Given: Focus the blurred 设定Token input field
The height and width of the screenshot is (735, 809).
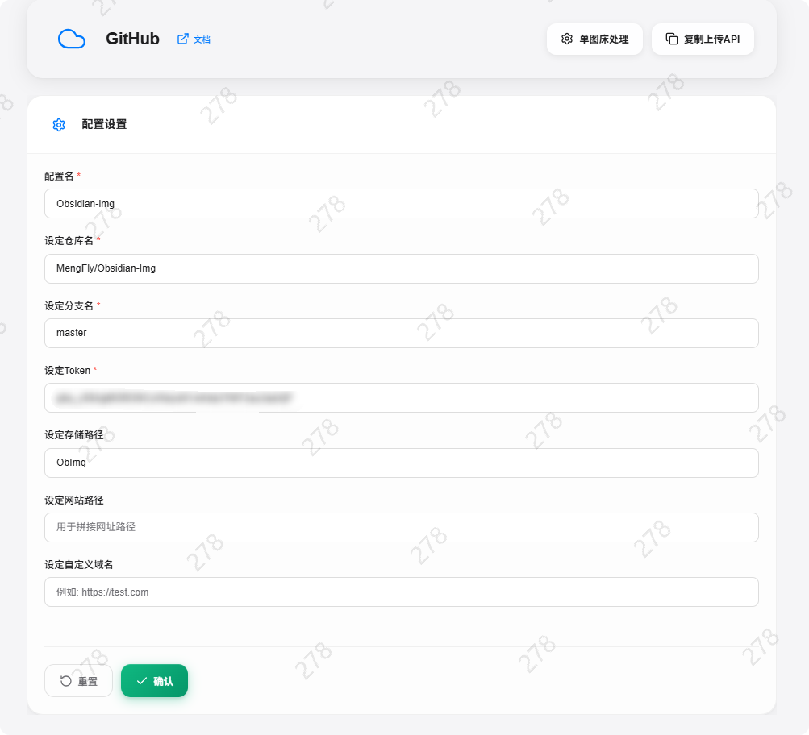Looking at the screenshot, I should click(x=401, y=397).
